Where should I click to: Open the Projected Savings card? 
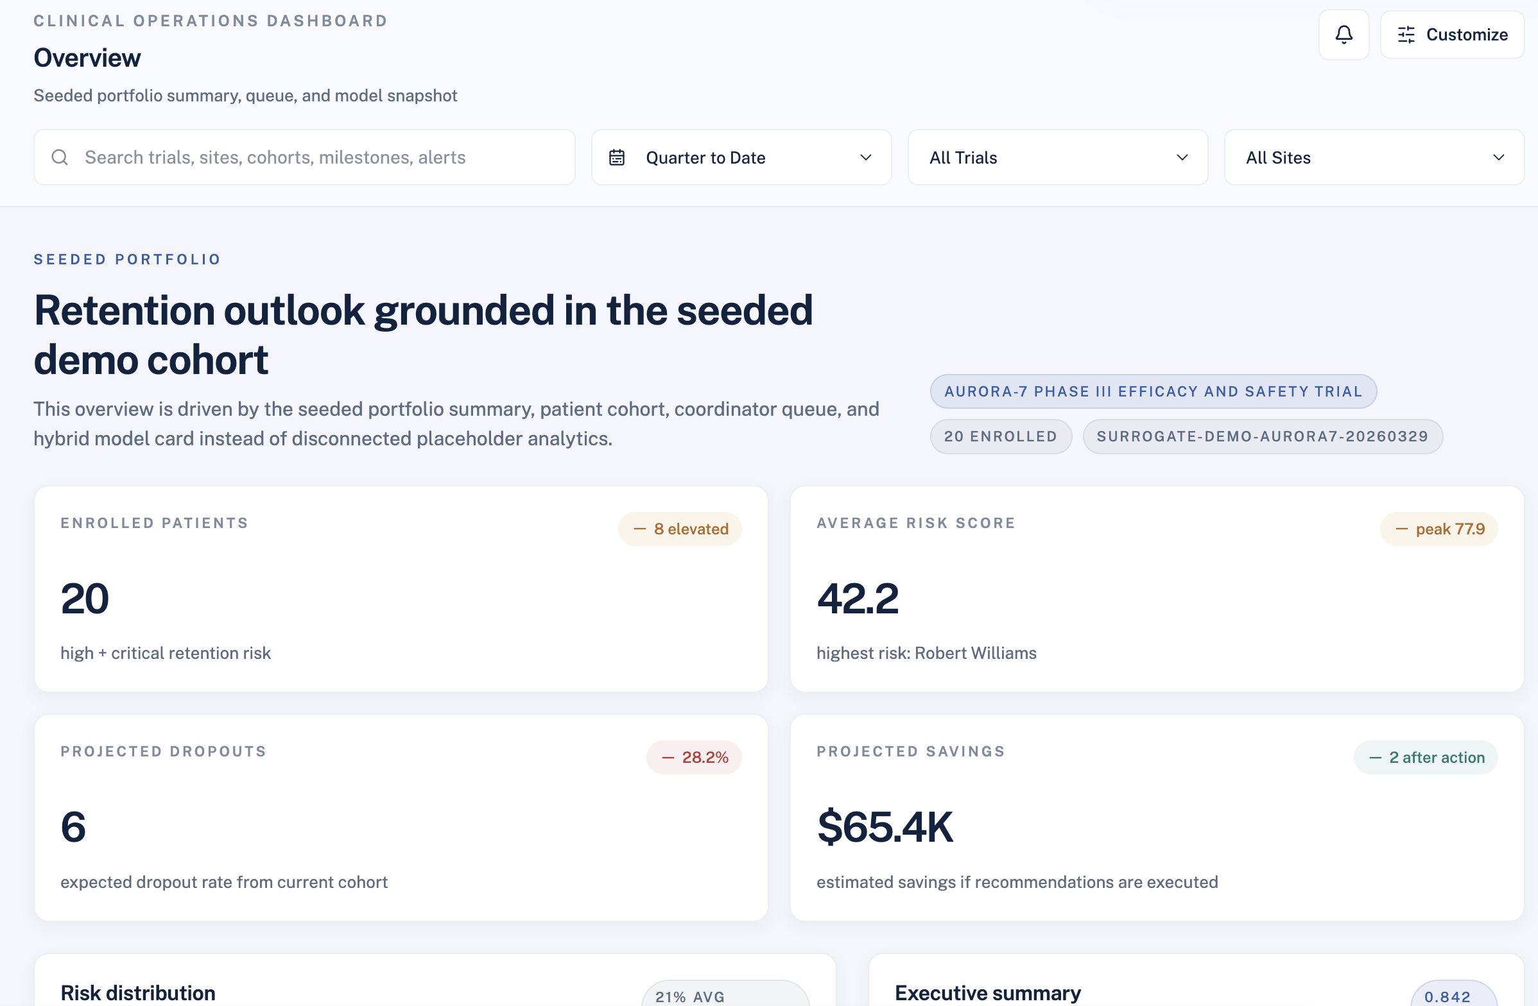1156,817
